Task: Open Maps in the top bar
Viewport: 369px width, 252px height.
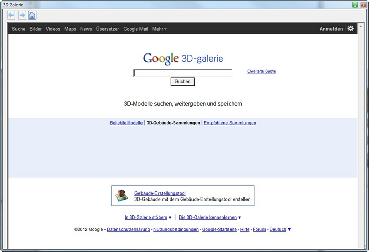Action: click(x=70, y=29)
